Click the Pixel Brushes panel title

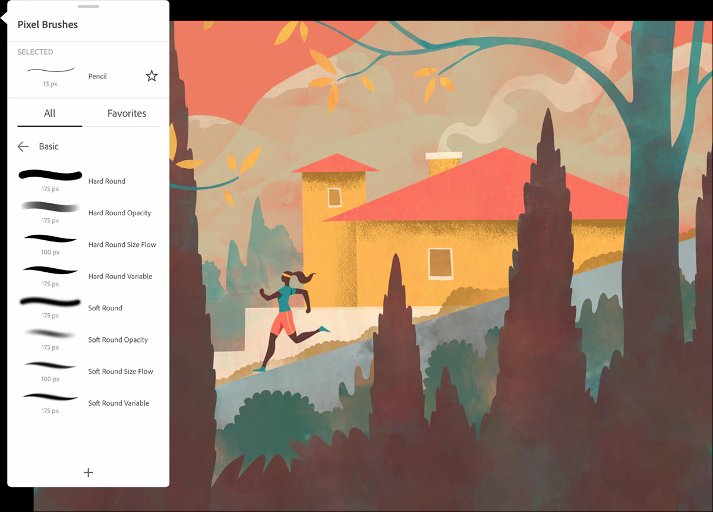coord(48,24)
